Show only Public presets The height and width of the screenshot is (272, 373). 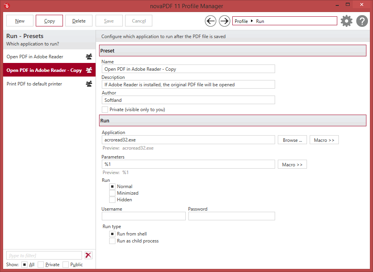pos(66,265)
